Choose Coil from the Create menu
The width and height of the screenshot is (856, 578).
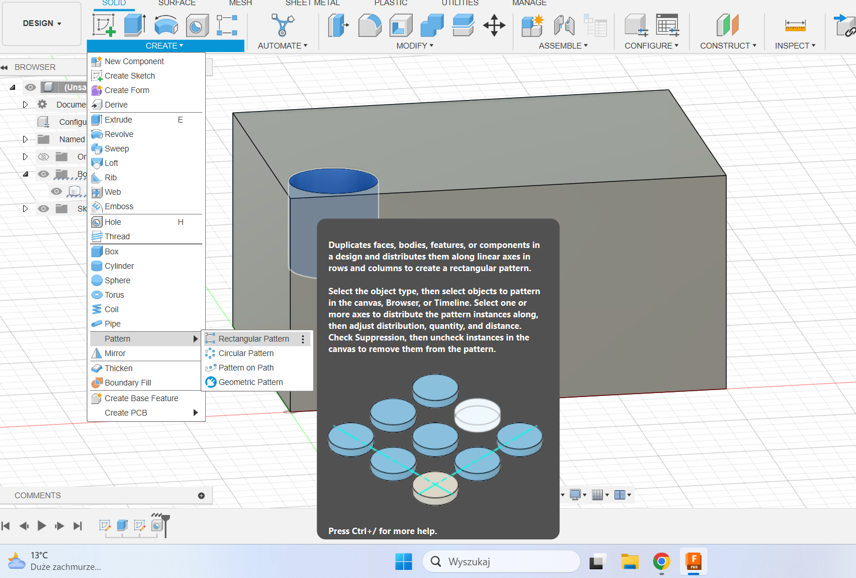pyautogui.click(x=146, y=309)
